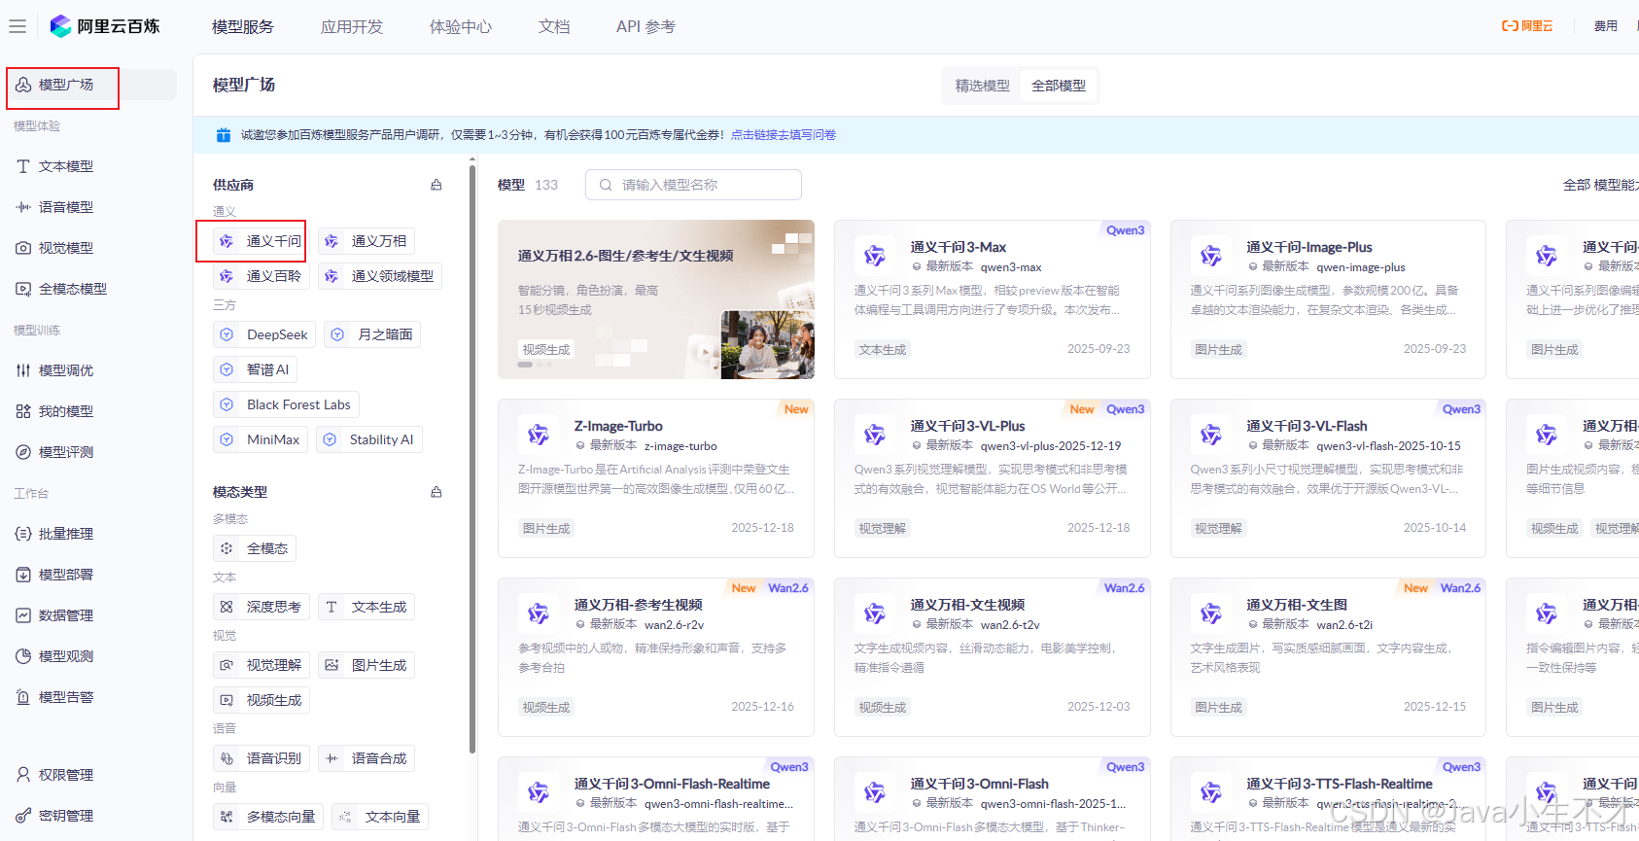Toggle the 通义千问 supplier filter
This screenshot has height=841, width=1639.
[261, 241]
